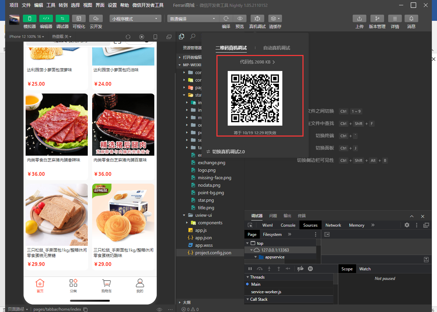Open the 项目 menu
Image resolution: width=437 pixels, height=312 pixels.
[x=14, y=5]
